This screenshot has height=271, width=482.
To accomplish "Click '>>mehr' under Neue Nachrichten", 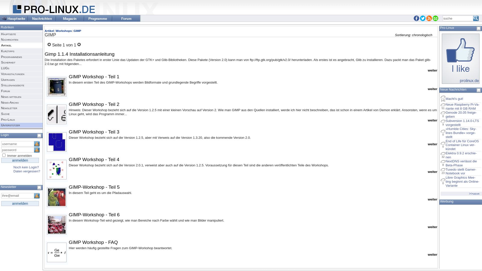I will [x=474, y=194].
